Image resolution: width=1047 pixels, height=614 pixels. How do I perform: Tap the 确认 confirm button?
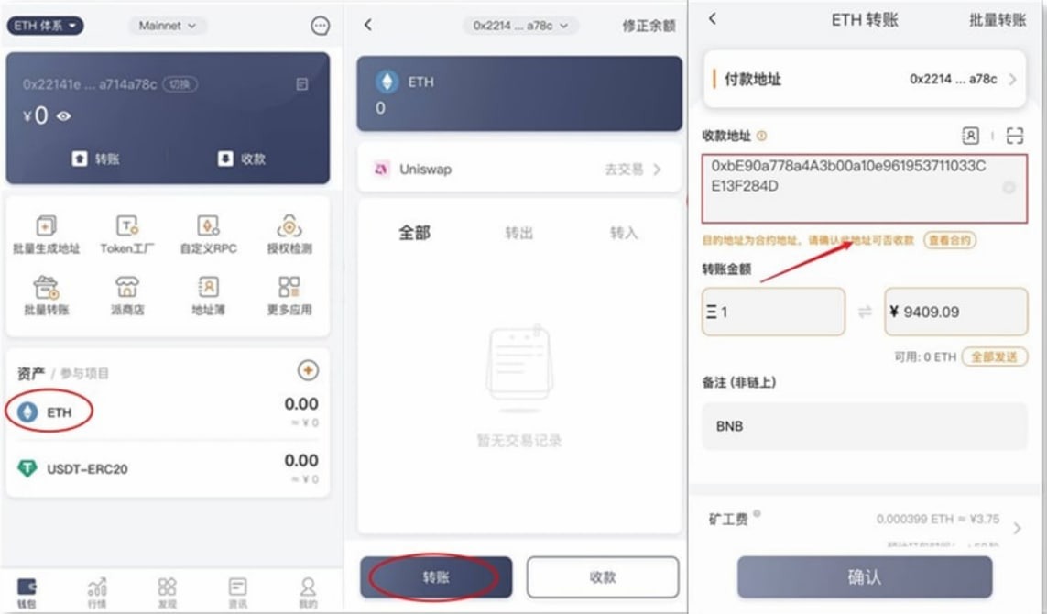click(865, 576)
